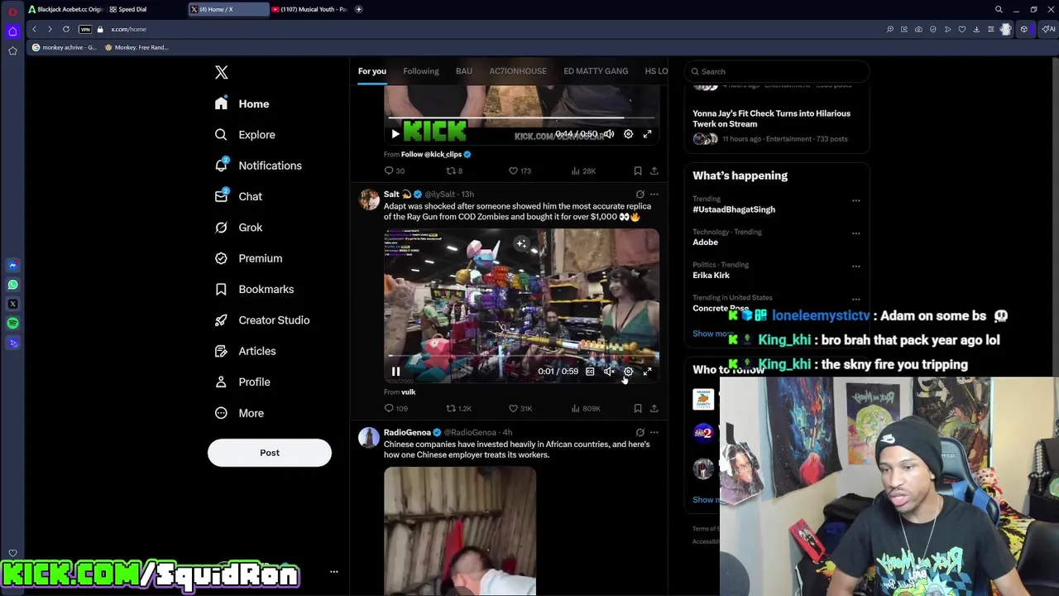Click the Bookmarks sidebar icon
Viewport: 1059px width, 596px height.
221,289
